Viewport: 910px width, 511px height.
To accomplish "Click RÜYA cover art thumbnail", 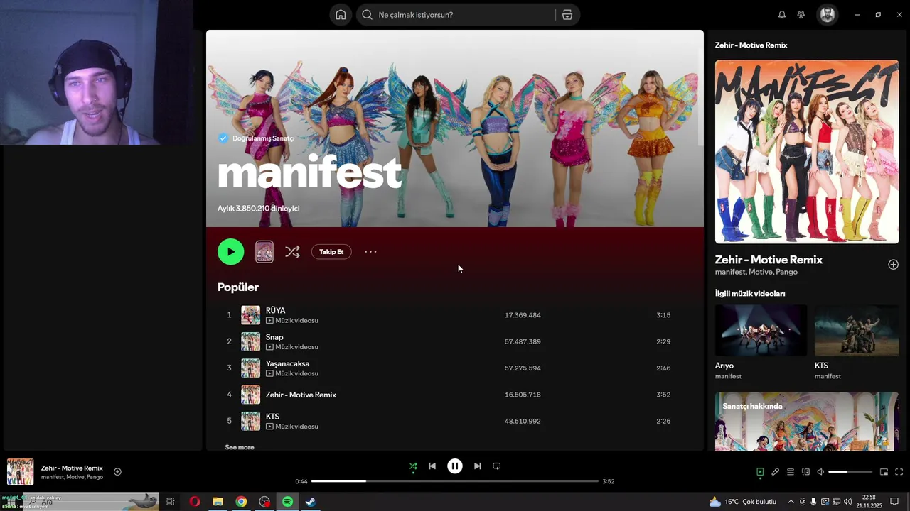I will (x=250, y=315).
